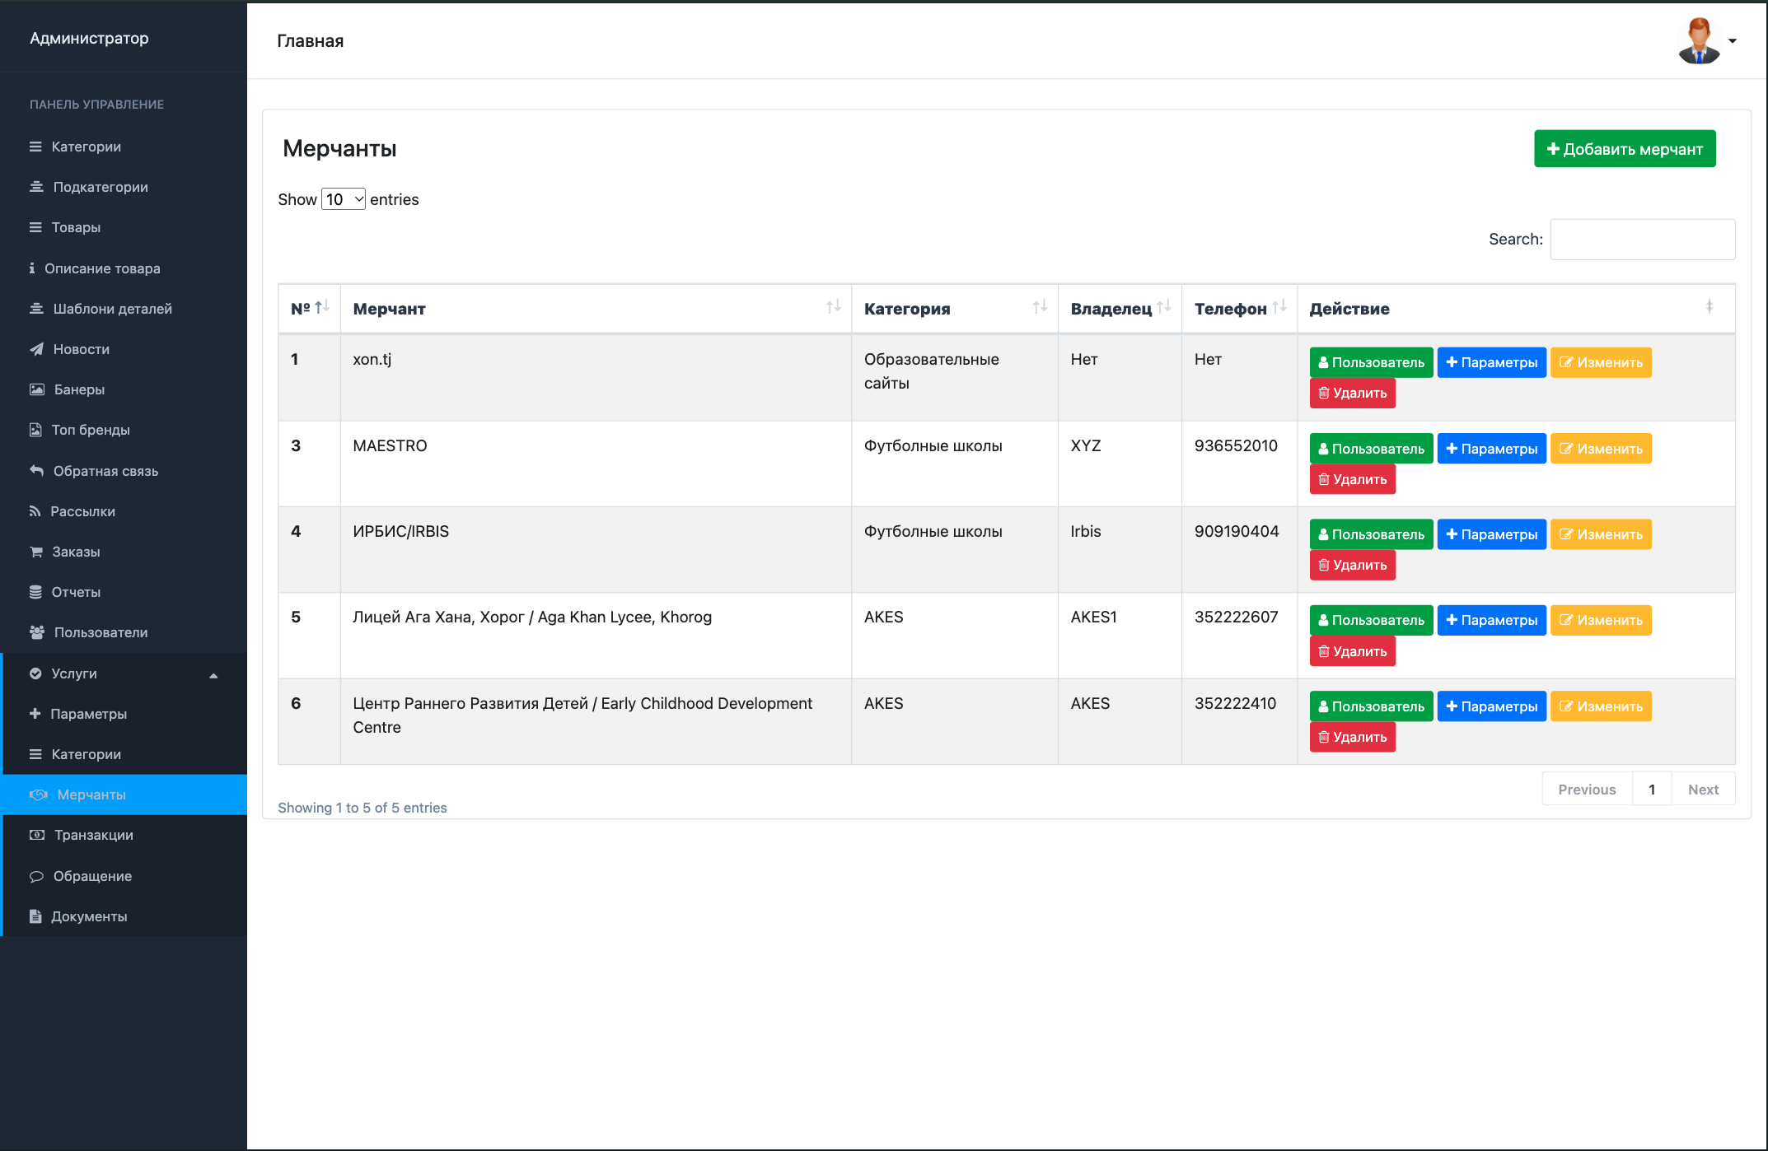Click the Шаблони деталей sidebar icon
Viewport: 1768px width, 1151px height.
[36, 309]
